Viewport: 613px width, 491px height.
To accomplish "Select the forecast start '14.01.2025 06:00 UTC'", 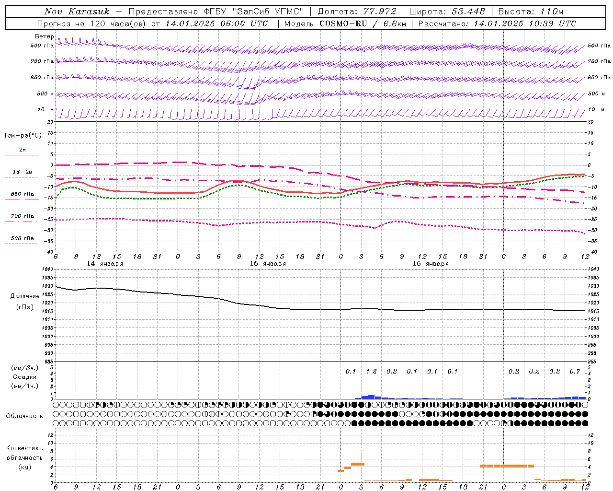I will [216, 23].
